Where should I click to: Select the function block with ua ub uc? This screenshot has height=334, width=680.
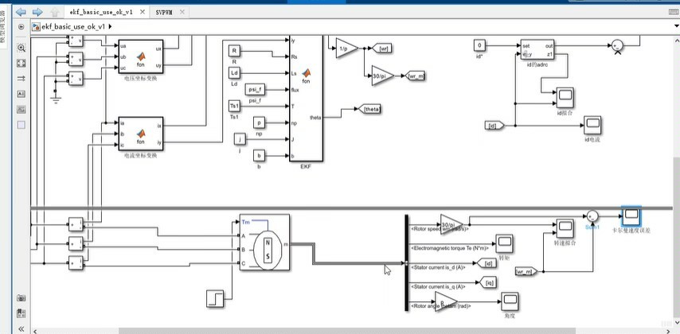click(141, 56)
